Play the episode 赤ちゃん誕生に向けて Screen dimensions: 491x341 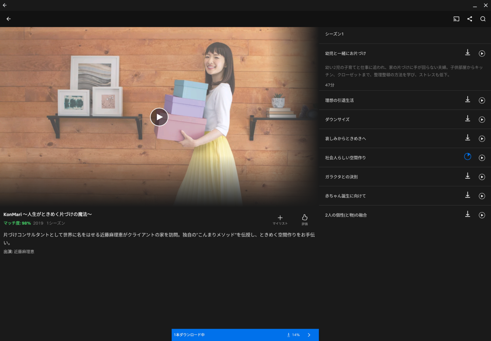pos(482,195)
